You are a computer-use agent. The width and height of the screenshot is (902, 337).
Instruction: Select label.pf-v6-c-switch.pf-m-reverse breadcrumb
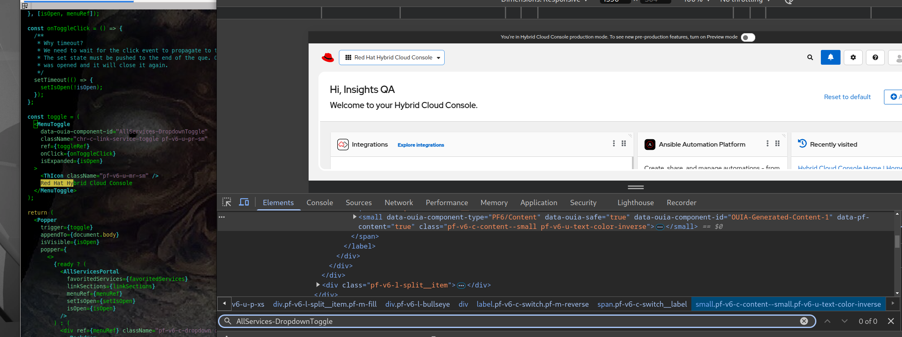(533, 304)
